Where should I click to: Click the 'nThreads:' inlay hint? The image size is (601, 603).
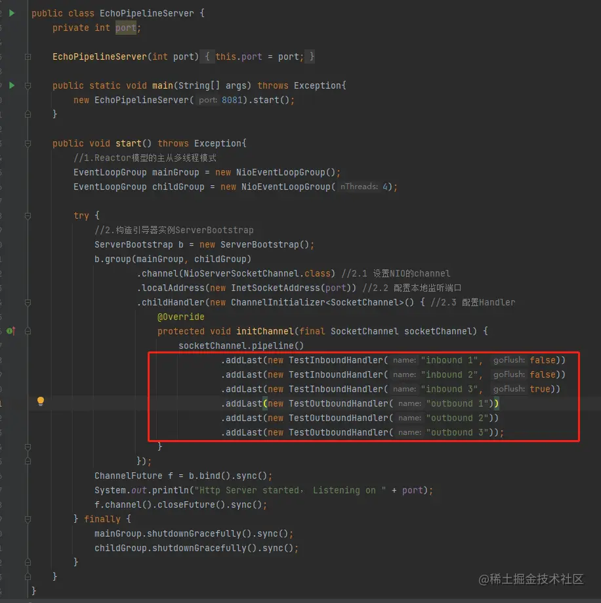coord(359,187)
